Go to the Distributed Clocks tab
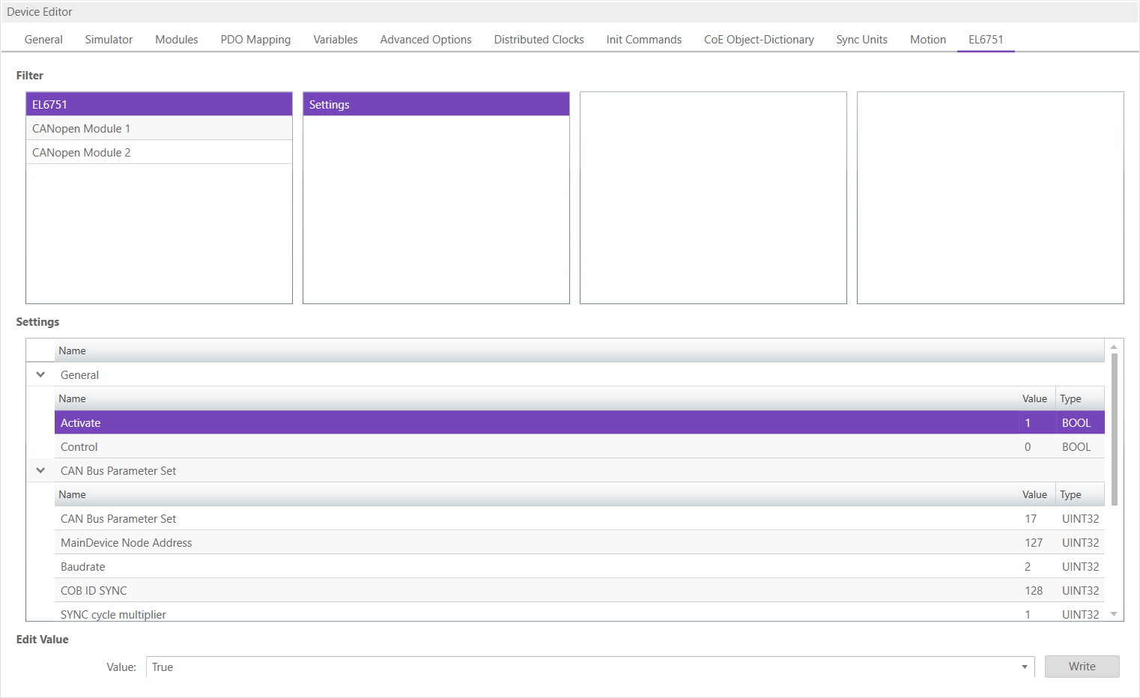The image size is (1140, 698). coord(539,40)
